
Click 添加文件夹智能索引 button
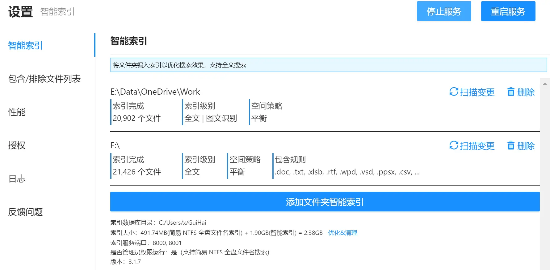click(x=325, y=202)
